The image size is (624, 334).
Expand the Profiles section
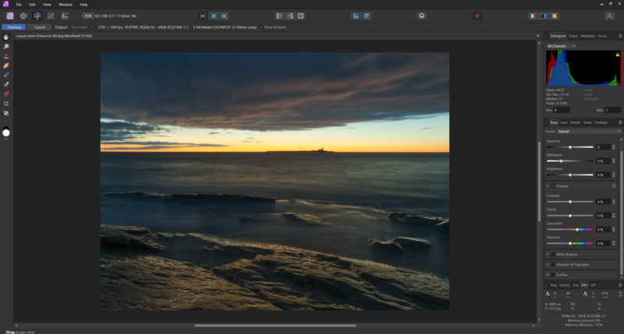[x=548, y=275]
